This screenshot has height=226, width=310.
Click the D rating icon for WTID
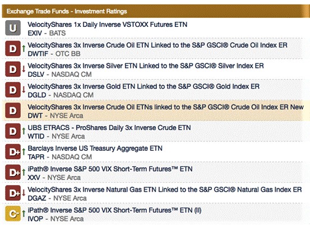(x=13, y=131)
